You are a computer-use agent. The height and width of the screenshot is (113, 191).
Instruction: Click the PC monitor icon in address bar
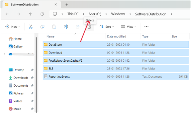coord(55,14)
